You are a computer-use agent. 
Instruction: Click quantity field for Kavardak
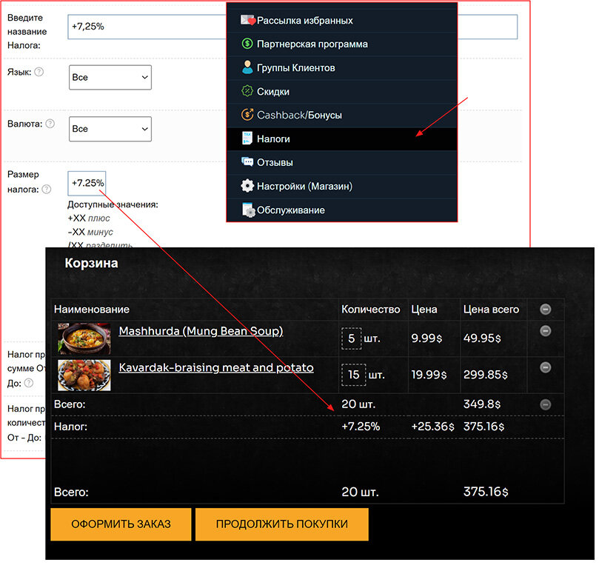click(x=353, y=375)
